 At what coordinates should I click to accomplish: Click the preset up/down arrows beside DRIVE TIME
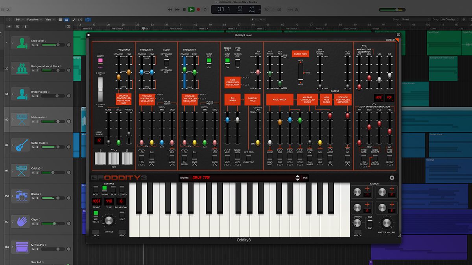298,178
